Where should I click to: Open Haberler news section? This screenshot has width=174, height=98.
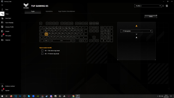(x=8, y=40)
